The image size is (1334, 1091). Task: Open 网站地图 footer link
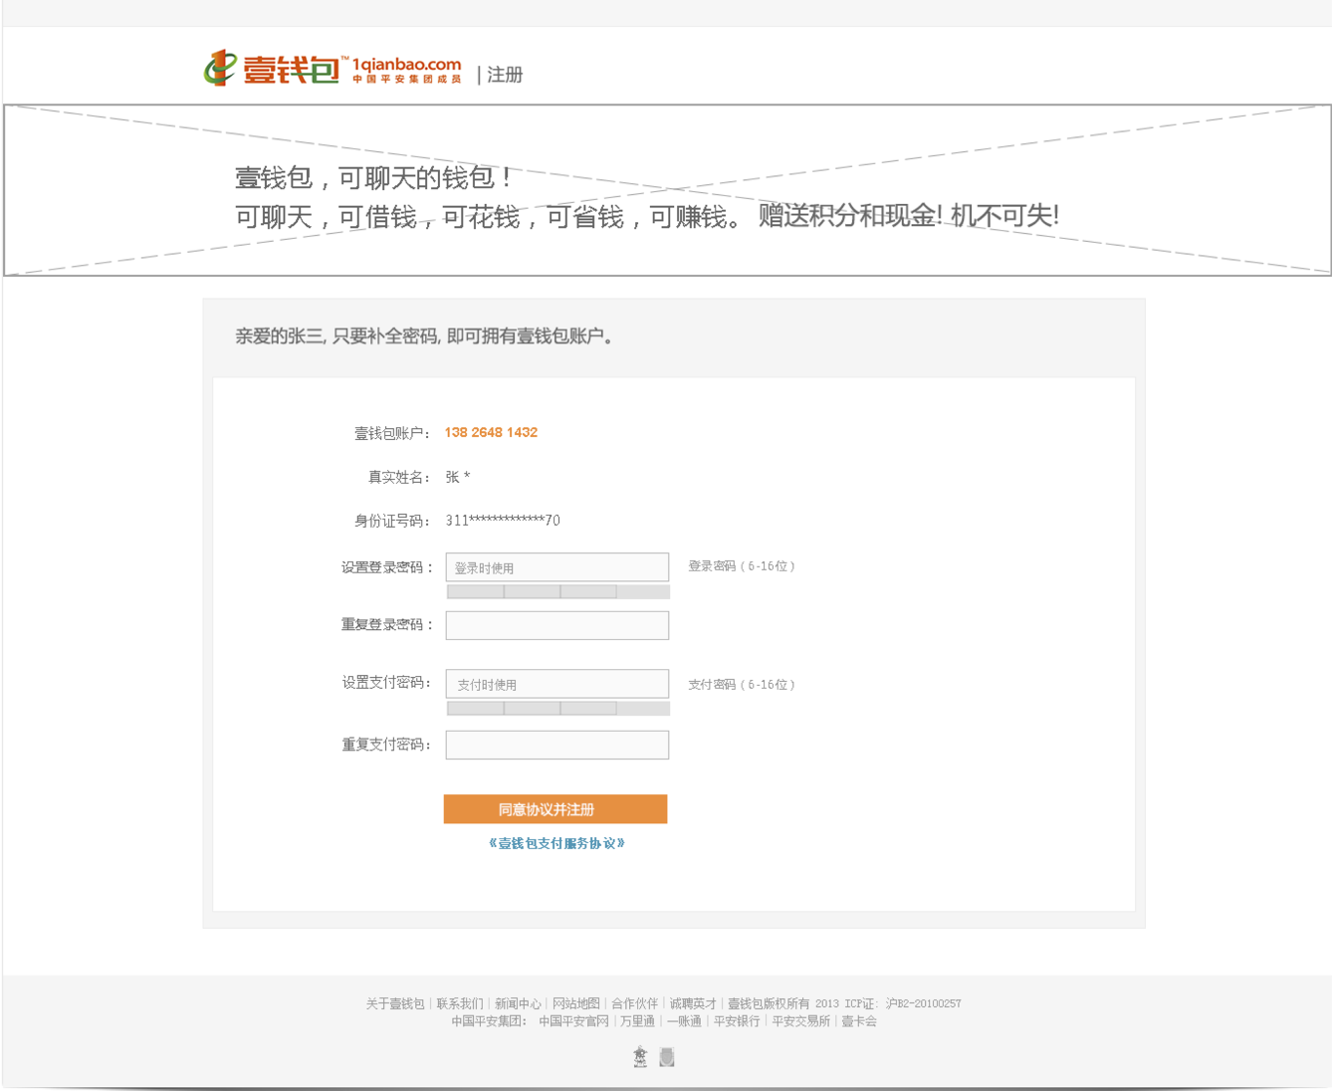point(576,1003)
